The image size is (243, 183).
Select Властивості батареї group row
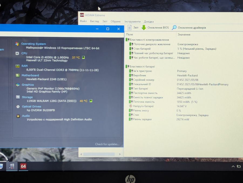(x=140, y=66)
